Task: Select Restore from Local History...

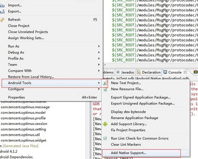Action: click(51, 77)
